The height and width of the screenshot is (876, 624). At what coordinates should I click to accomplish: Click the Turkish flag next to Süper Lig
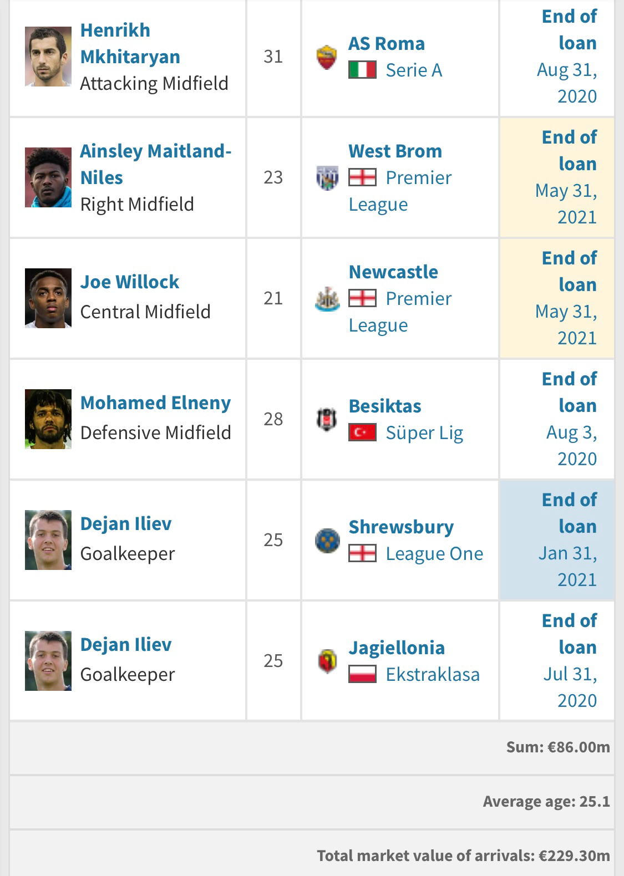(362, 433)
